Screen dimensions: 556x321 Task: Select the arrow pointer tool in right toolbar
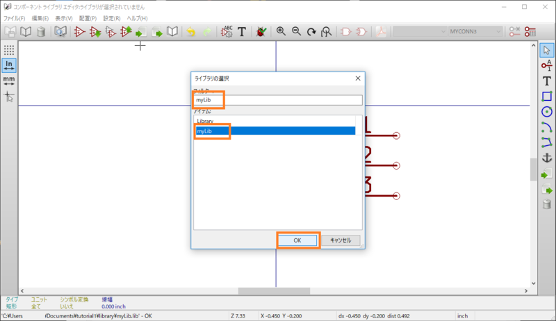click(546, 50)
